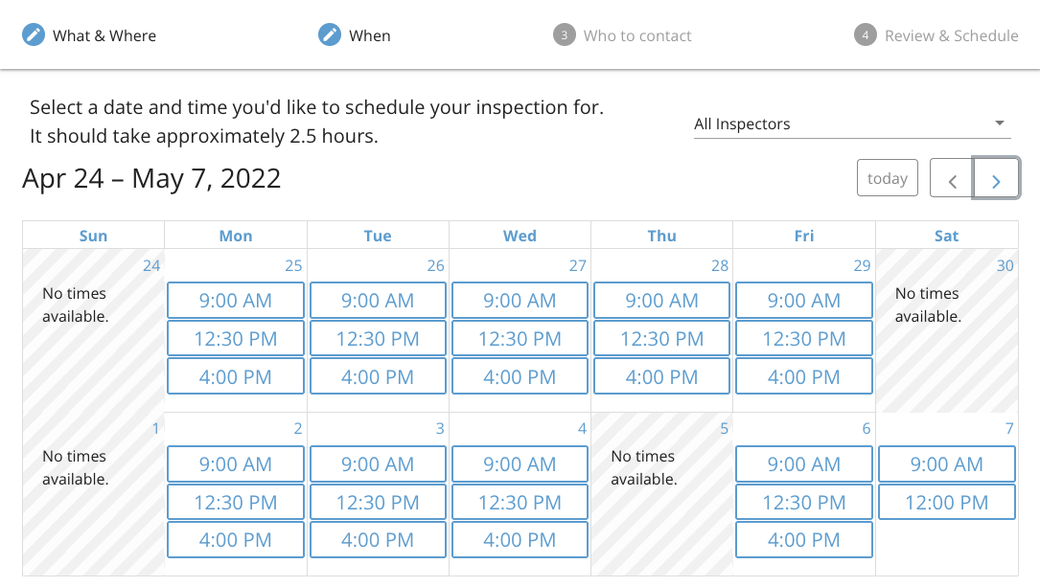The height and width of the screenshot is (587, 1040).
Task: Select 9:00 AM on Thursday the 28th
Action: click(661, 300)
